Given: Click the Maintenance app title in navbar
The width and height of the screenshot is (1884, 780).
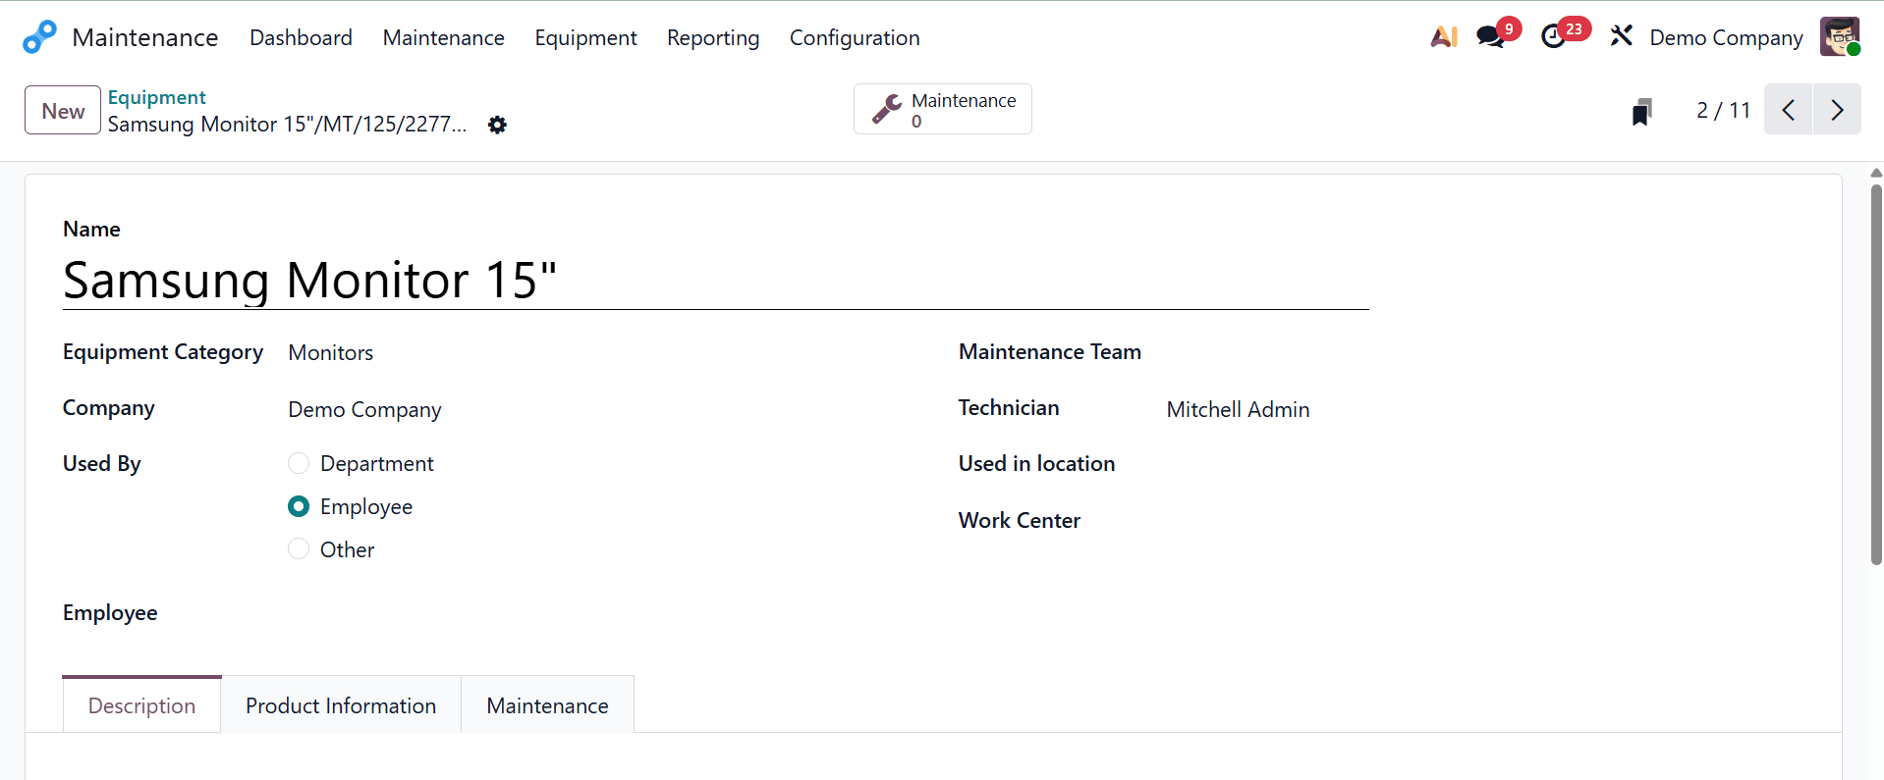Looking at the screenshot, I should [x=145, y=37].
